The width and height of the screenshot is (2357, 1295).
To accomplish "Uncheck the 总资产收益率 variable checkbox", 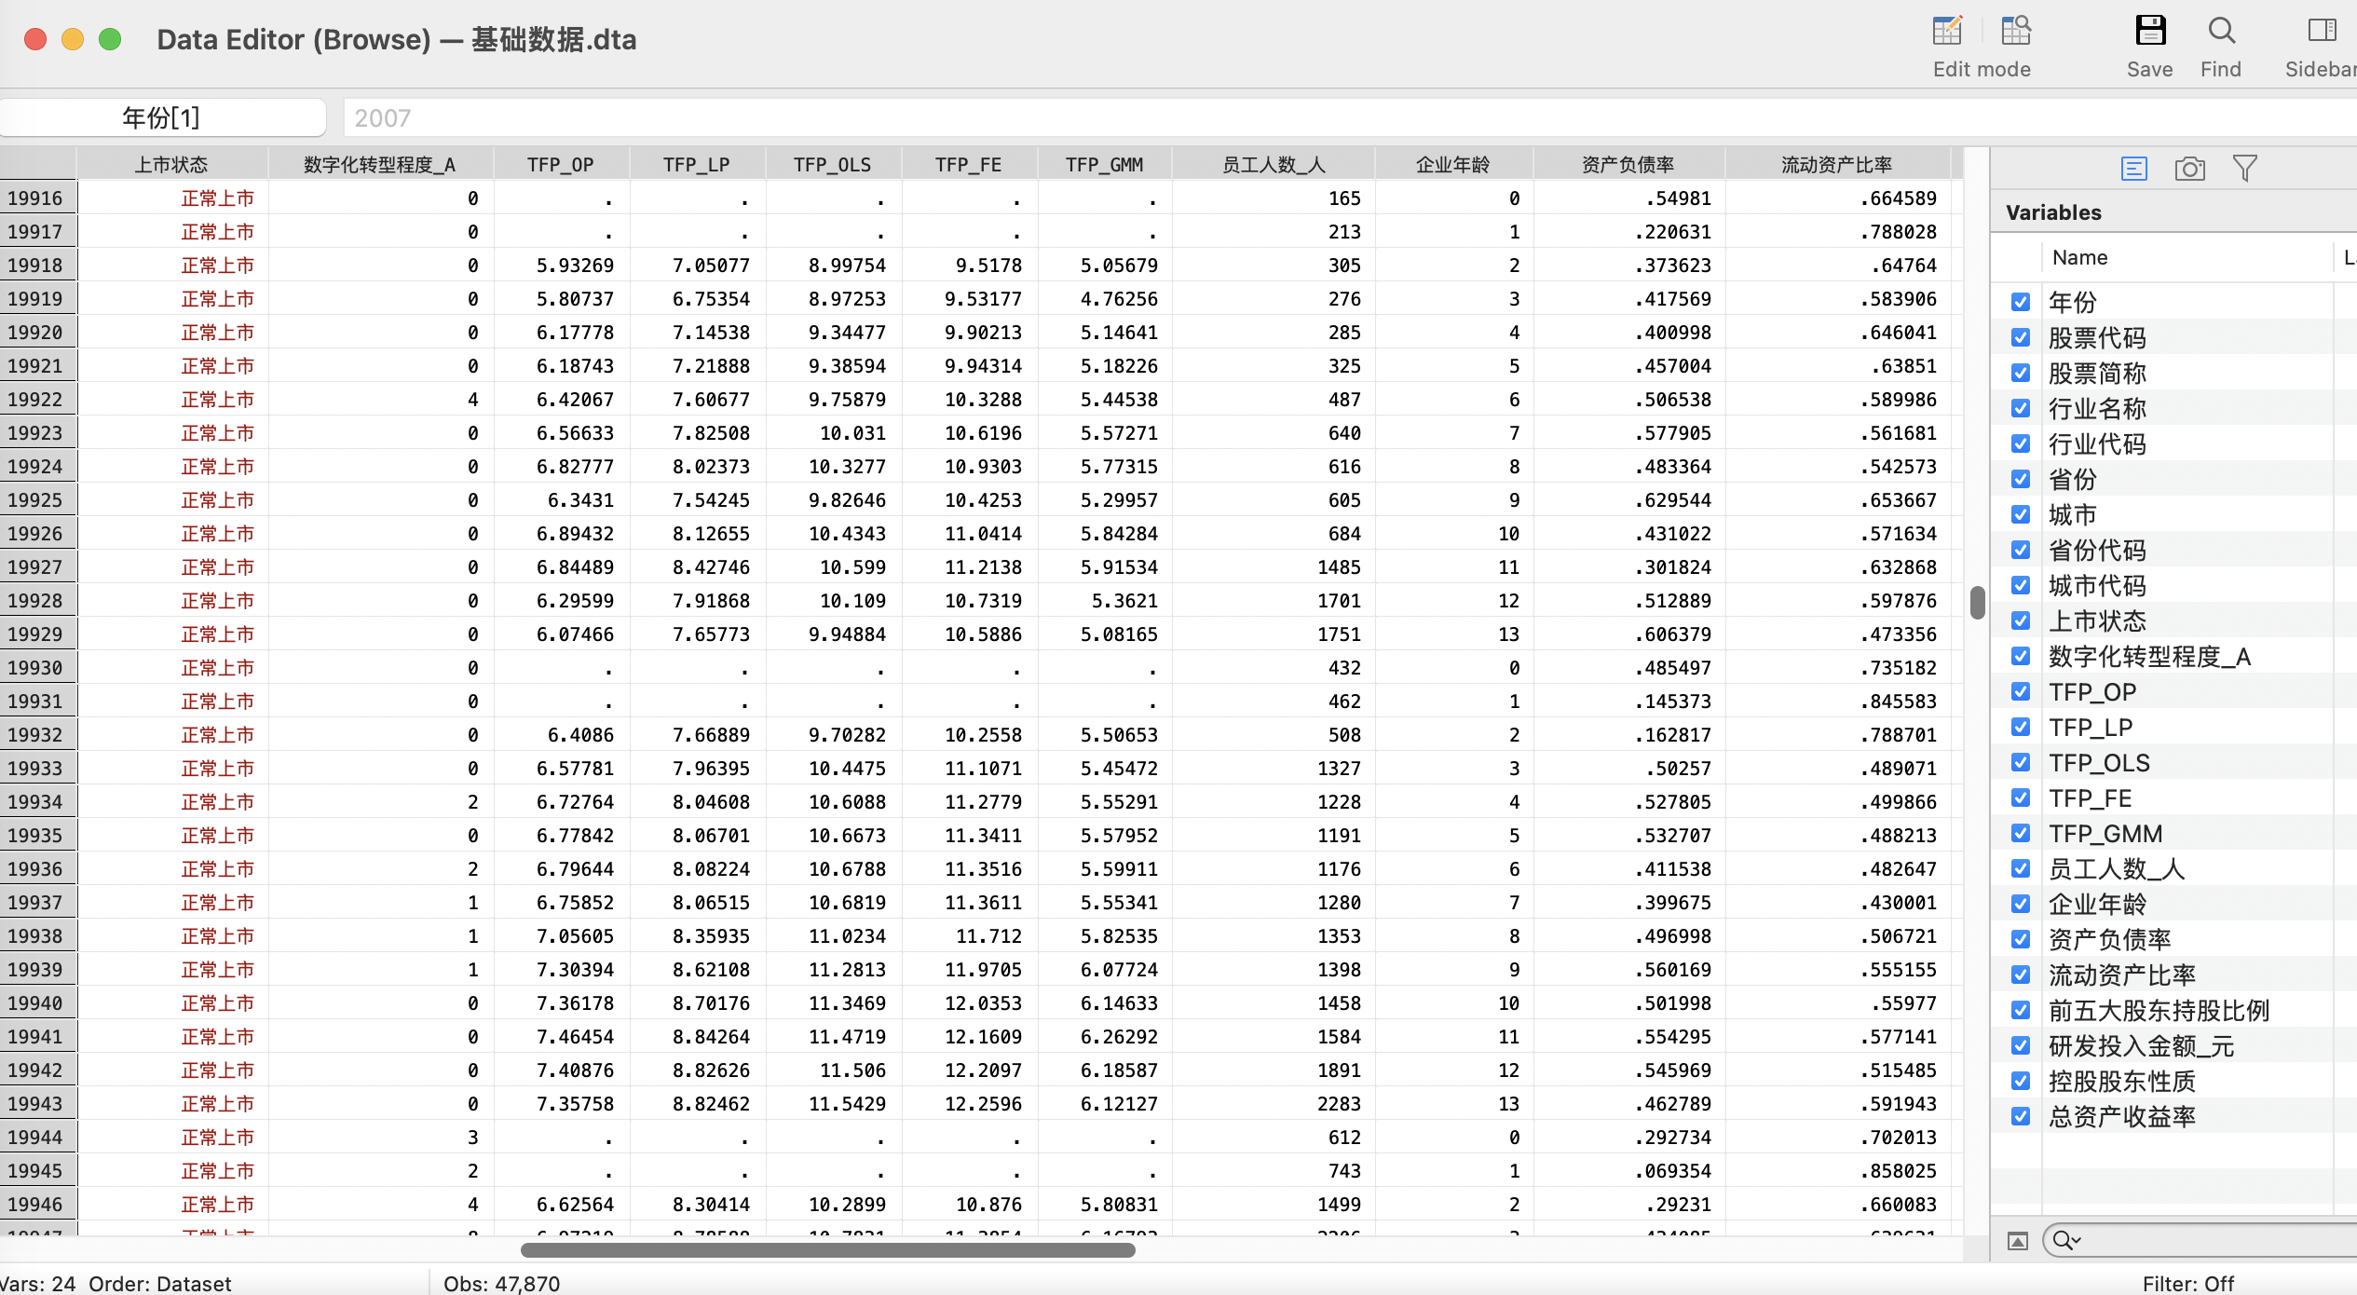I will (2021, 1116).
